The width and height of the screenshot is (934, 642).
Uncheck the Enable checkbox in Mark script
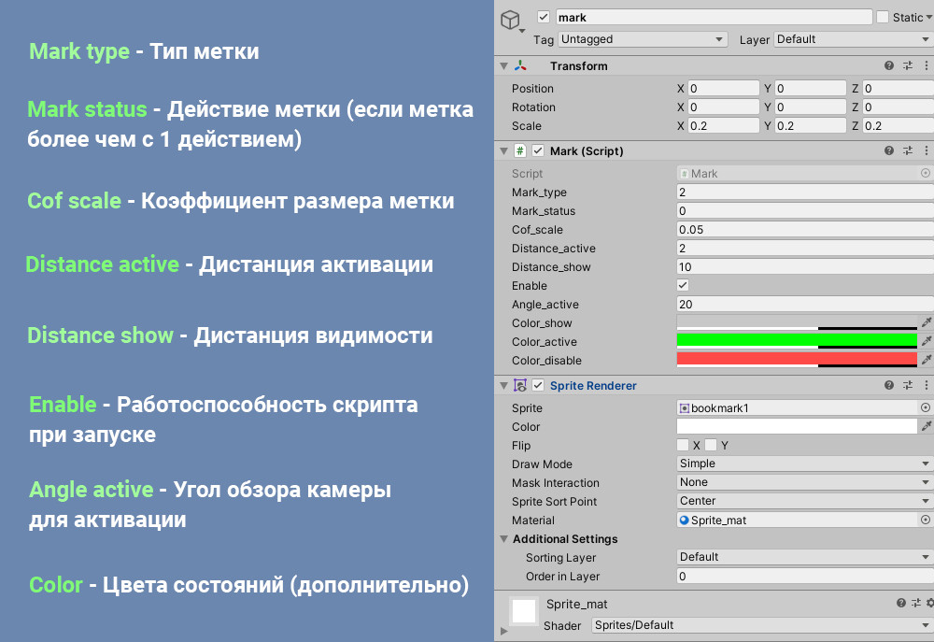coord(683,285)
